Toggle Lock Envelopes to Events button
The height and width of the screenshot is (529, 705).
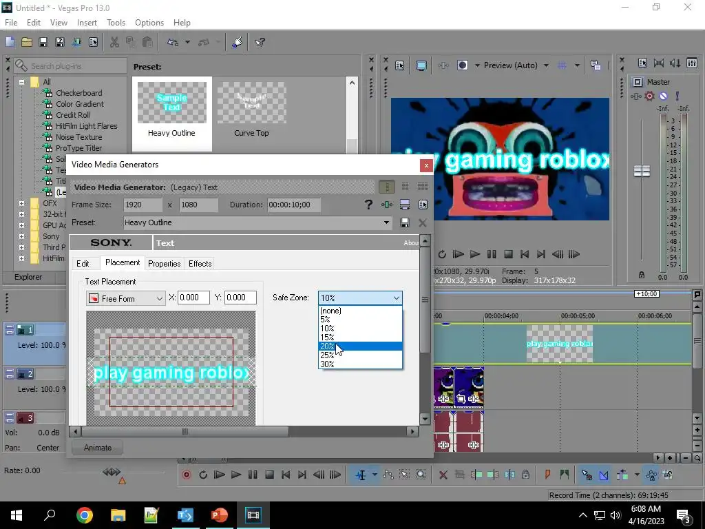coord(651,475)
